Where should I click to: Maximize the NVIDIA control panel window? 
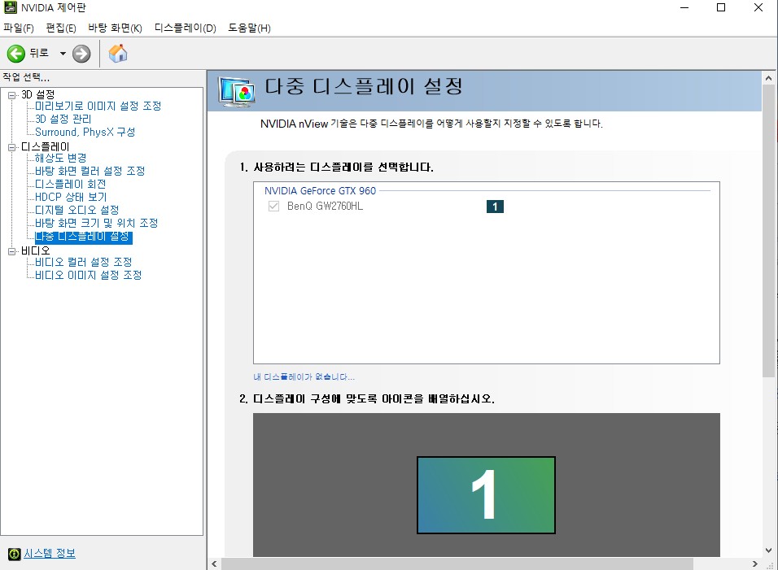pyautogui.click(x=721, y=7)
